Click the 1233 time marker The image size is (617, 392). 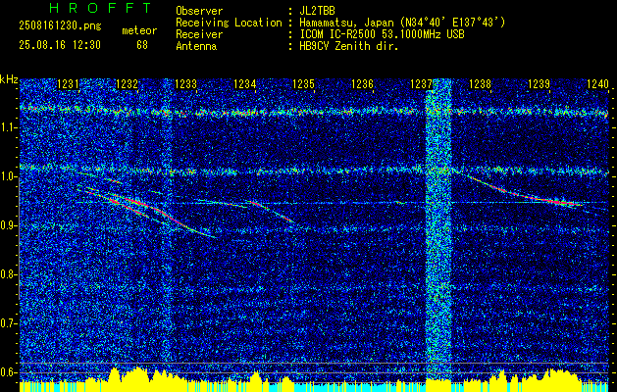(185, 84)
